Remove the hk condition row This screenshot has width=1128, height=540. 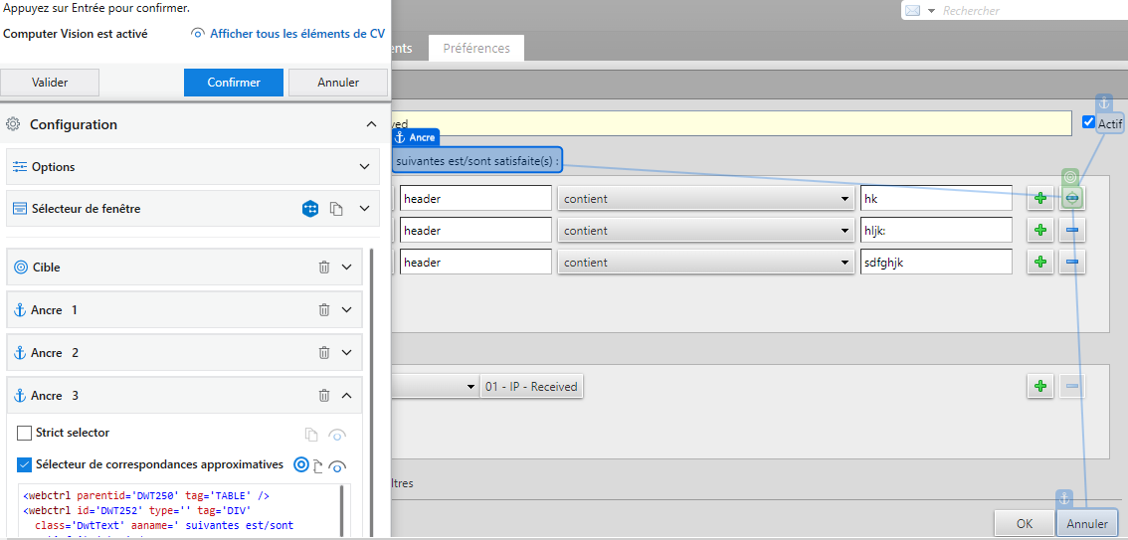click(x=1072, y=198)
